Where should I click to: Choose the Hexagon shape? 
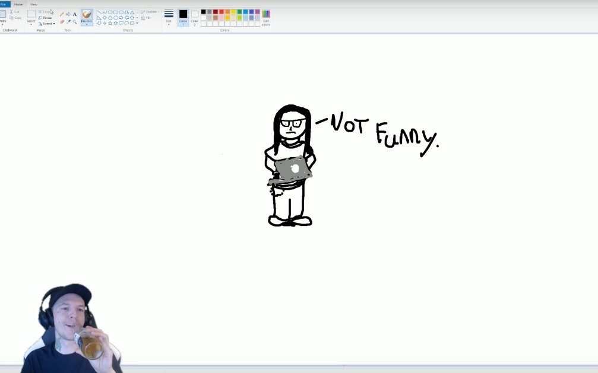[x=116, y=18]
